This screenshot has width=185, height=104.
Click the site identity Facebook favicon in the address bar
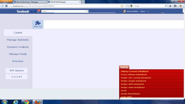[6, 6]
